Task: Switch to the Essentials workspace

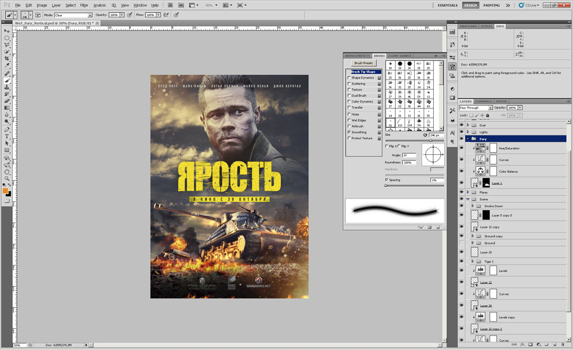Action: point(448,5)
